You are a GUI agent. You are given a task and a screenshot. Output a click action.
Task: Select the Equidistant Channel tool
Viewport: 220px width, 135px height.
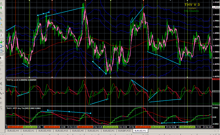1,84
